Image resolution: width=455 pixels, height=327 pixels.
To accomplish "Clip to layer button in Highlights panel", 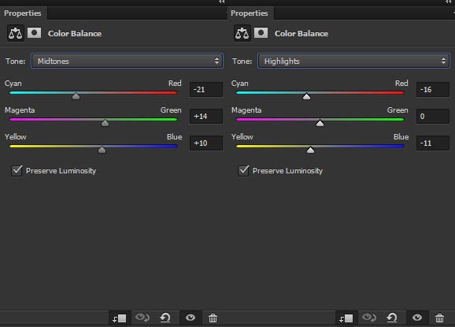I will (346, 318).
